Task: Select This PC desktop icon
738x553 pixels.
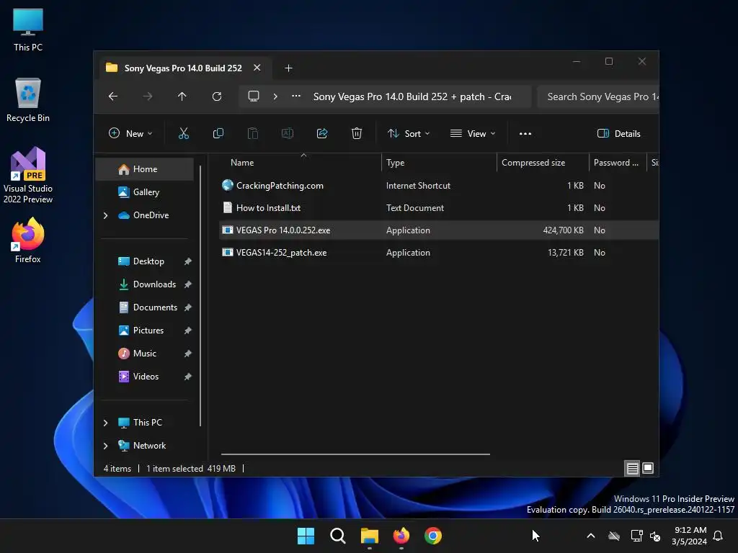Action: pos(28,30)
